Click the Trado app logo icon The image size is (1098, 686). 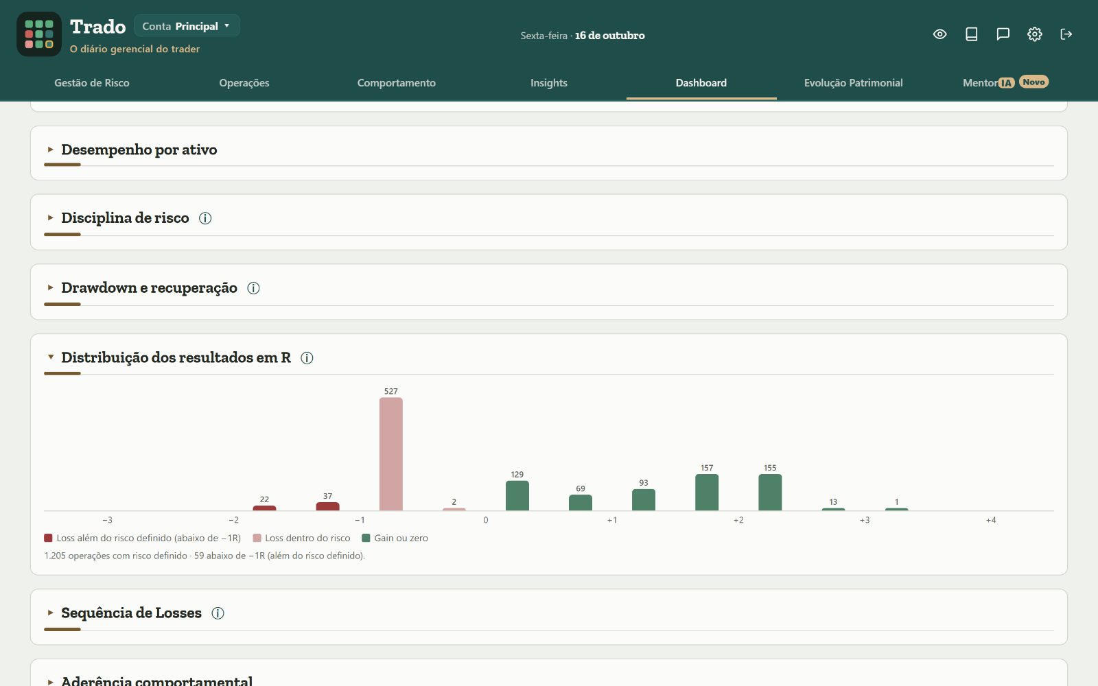pos(39,34)
